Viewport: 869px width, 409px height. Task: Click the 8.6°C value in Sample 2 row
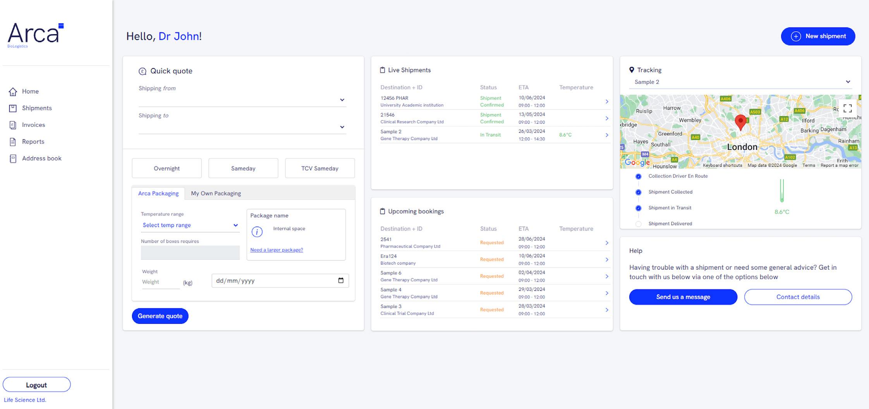click(565, 135)
